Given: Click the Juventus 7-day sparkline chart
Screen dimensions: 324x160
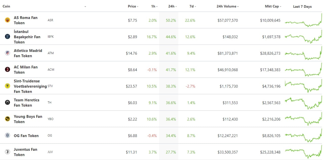Looking at the screenshot, I should pos(303,152).
